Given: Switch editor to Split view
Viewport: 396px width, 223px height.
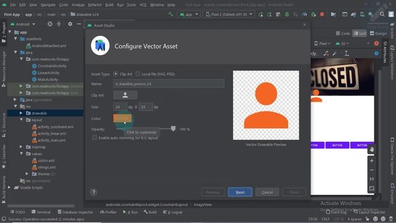Looking at the screenshot, I should click(360, 33).
